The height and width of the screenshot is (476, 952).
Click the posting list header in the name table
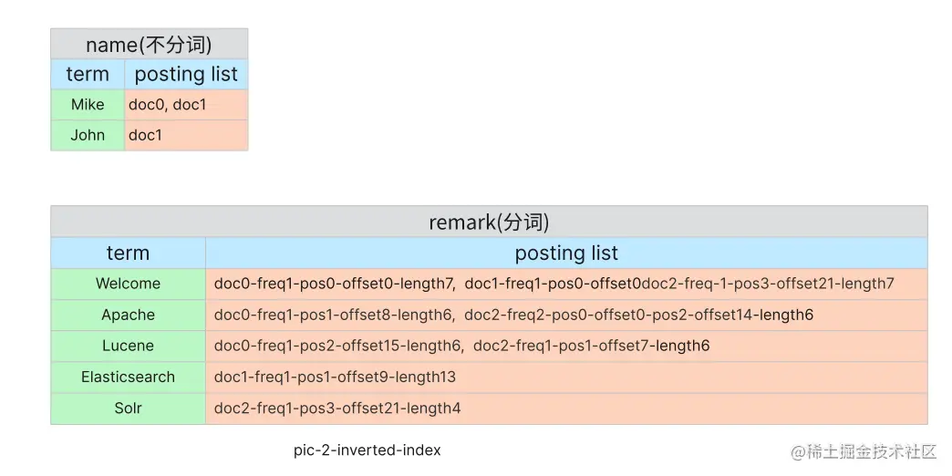click(x=186, y=74)
